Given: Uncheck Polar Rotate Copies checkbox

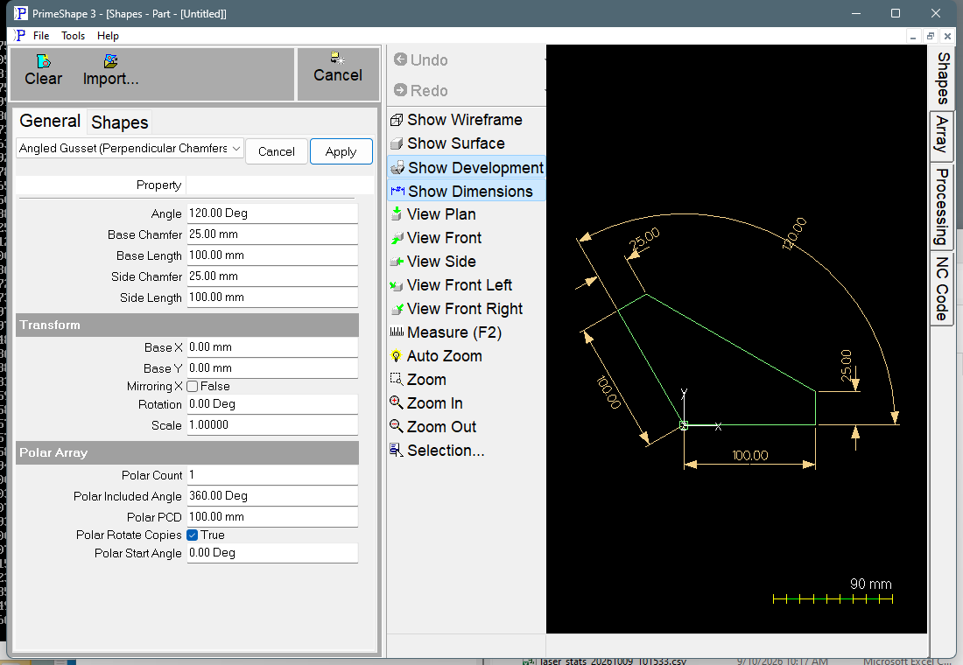Looking at the screenshot, I should (193, 535).
